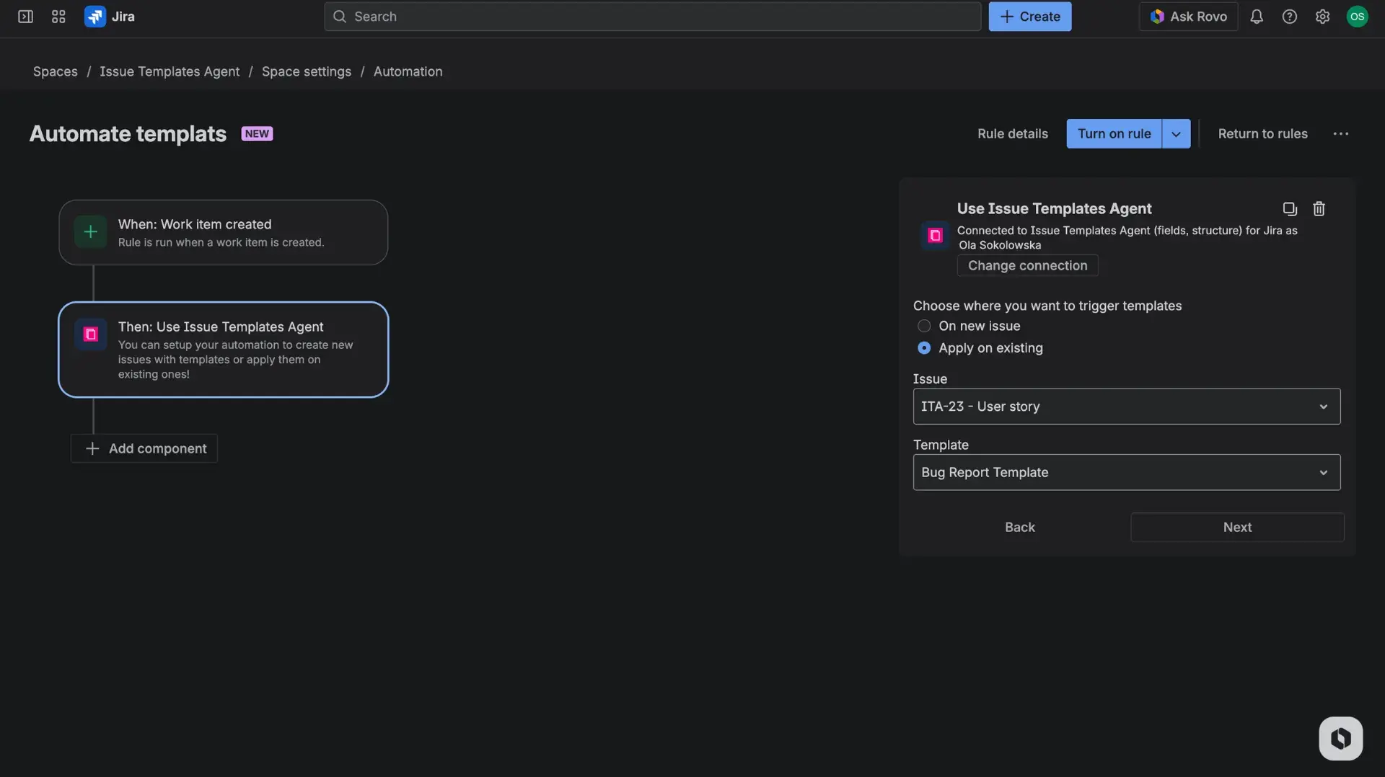Viewport: 1385px width, 777px height.
Task: Click Next to continue setup
Action: tap(1236, 527)
